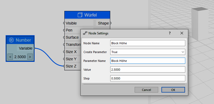This screenshot has width=214, height=104.
Task: Click the 2.5000 value in Number node
Action: [20, 57]
